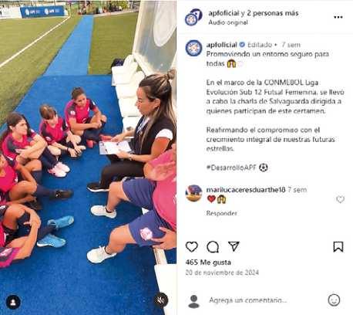
Task: Click Responder under the comment
Action: point(221,213)
